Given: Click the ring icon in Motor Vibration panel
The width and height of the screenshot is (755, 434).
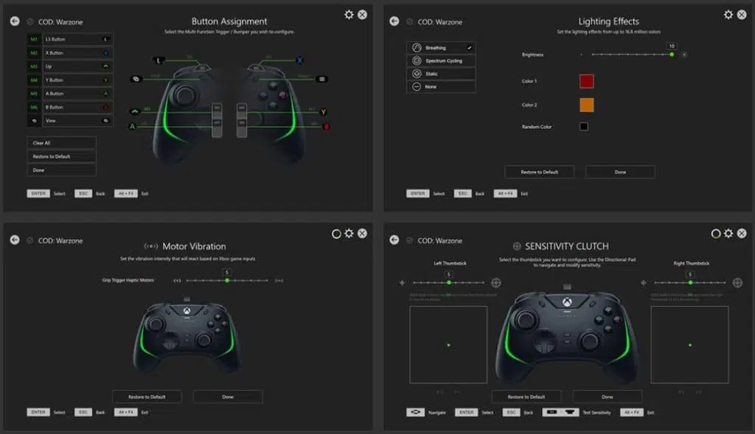Looking at the screenshot, I should [336, 234].
